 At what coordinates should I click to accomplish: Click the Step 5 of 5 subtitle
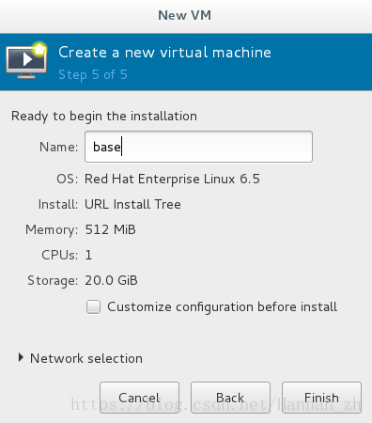click(93, 75)
